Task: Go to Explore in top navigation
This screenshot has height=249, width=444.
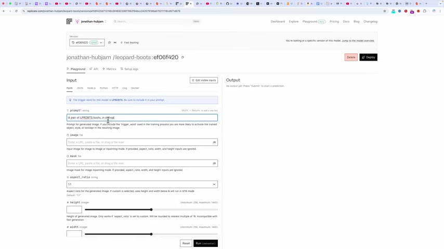Action: click(x=294, y=21)
